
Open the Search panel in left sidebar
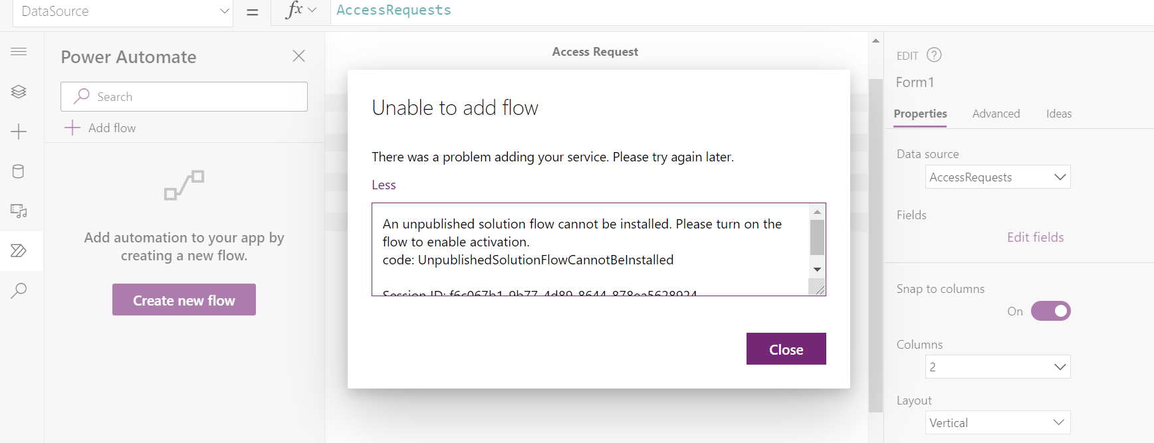tap(19, 290)
